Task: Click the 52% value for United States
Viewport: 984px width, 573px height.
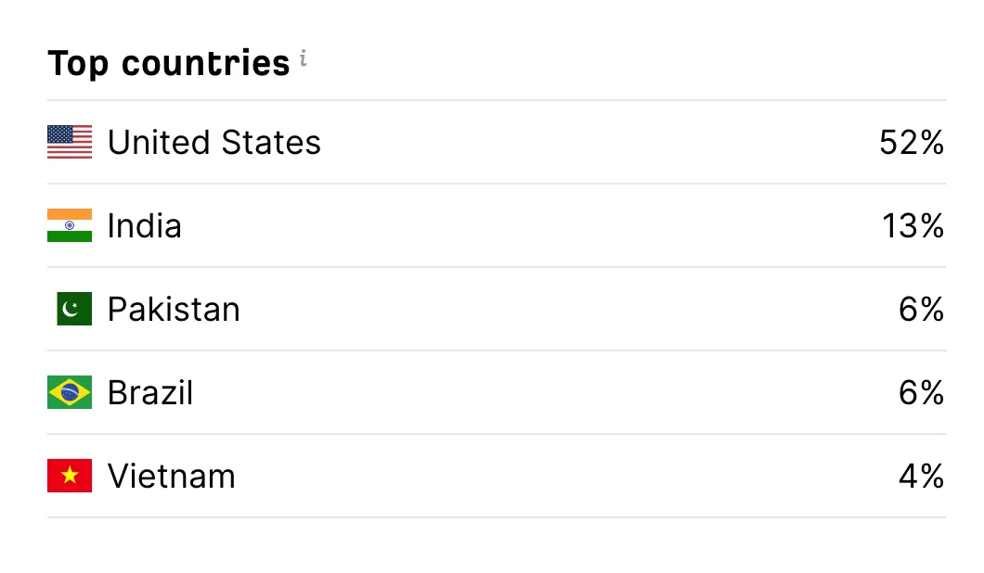Action: 912,142
